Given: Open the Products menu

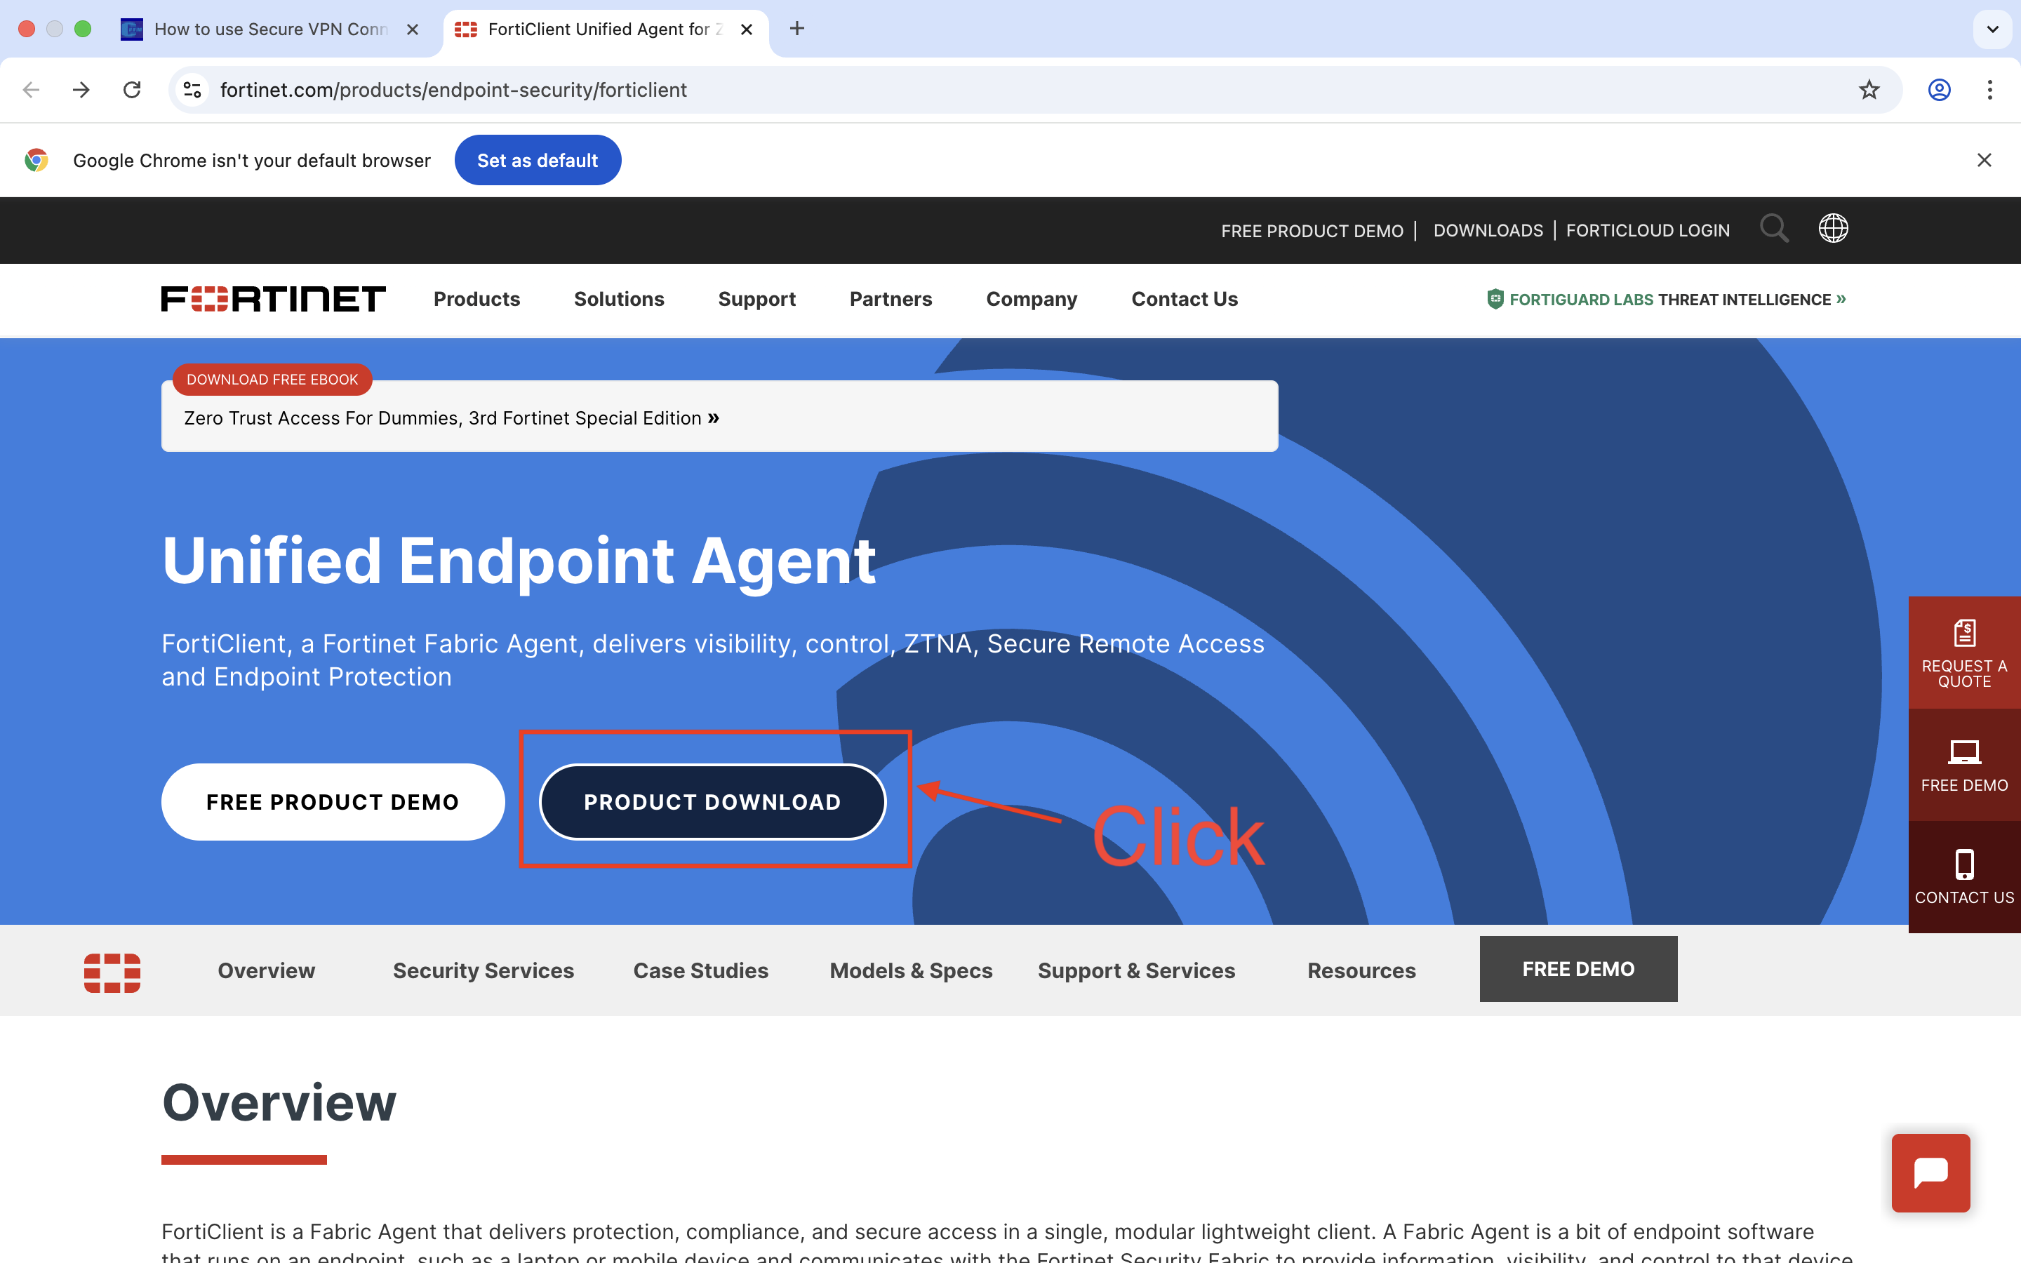Looking at the screenshot, I should [477, 299].
